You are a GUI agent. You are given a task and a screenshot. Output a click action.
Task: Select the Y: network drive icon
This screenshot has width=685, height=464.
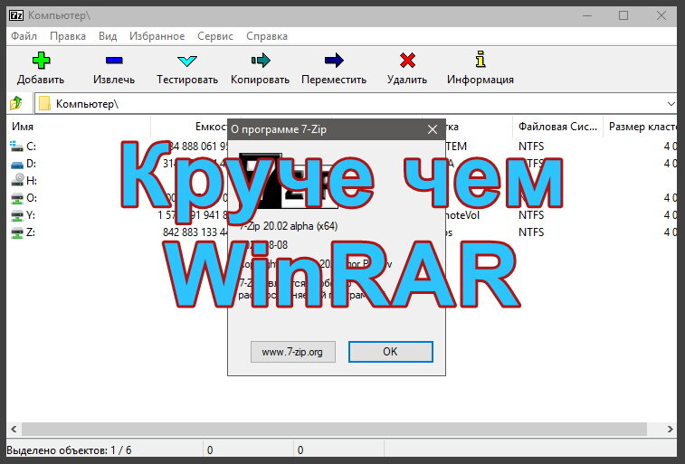coord(16,215)
